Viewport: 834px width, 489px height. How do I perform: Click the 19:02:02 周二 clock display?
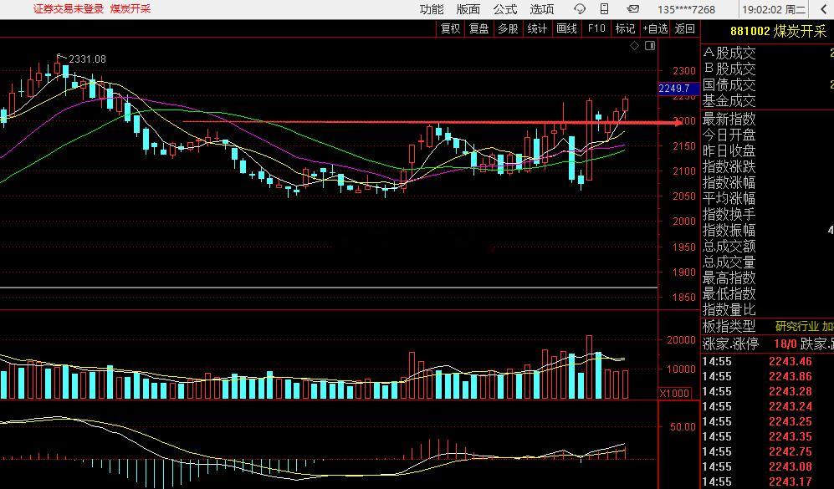pos(774,9)
